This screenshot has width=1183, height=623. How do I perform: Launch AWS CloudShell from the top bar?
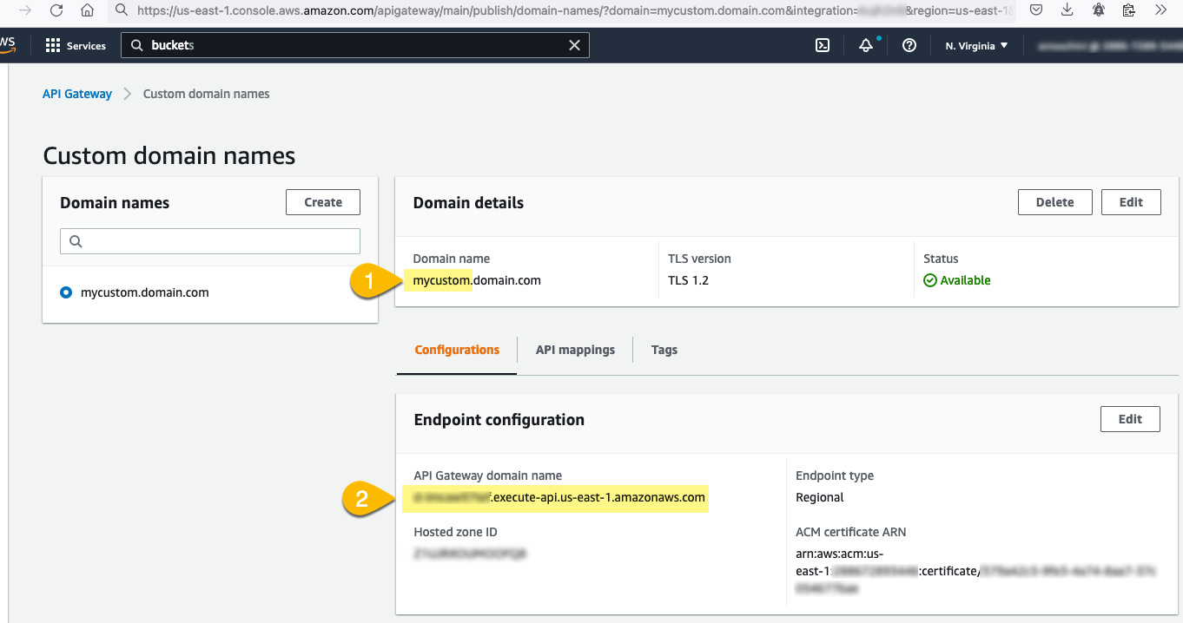coord(823,45)
